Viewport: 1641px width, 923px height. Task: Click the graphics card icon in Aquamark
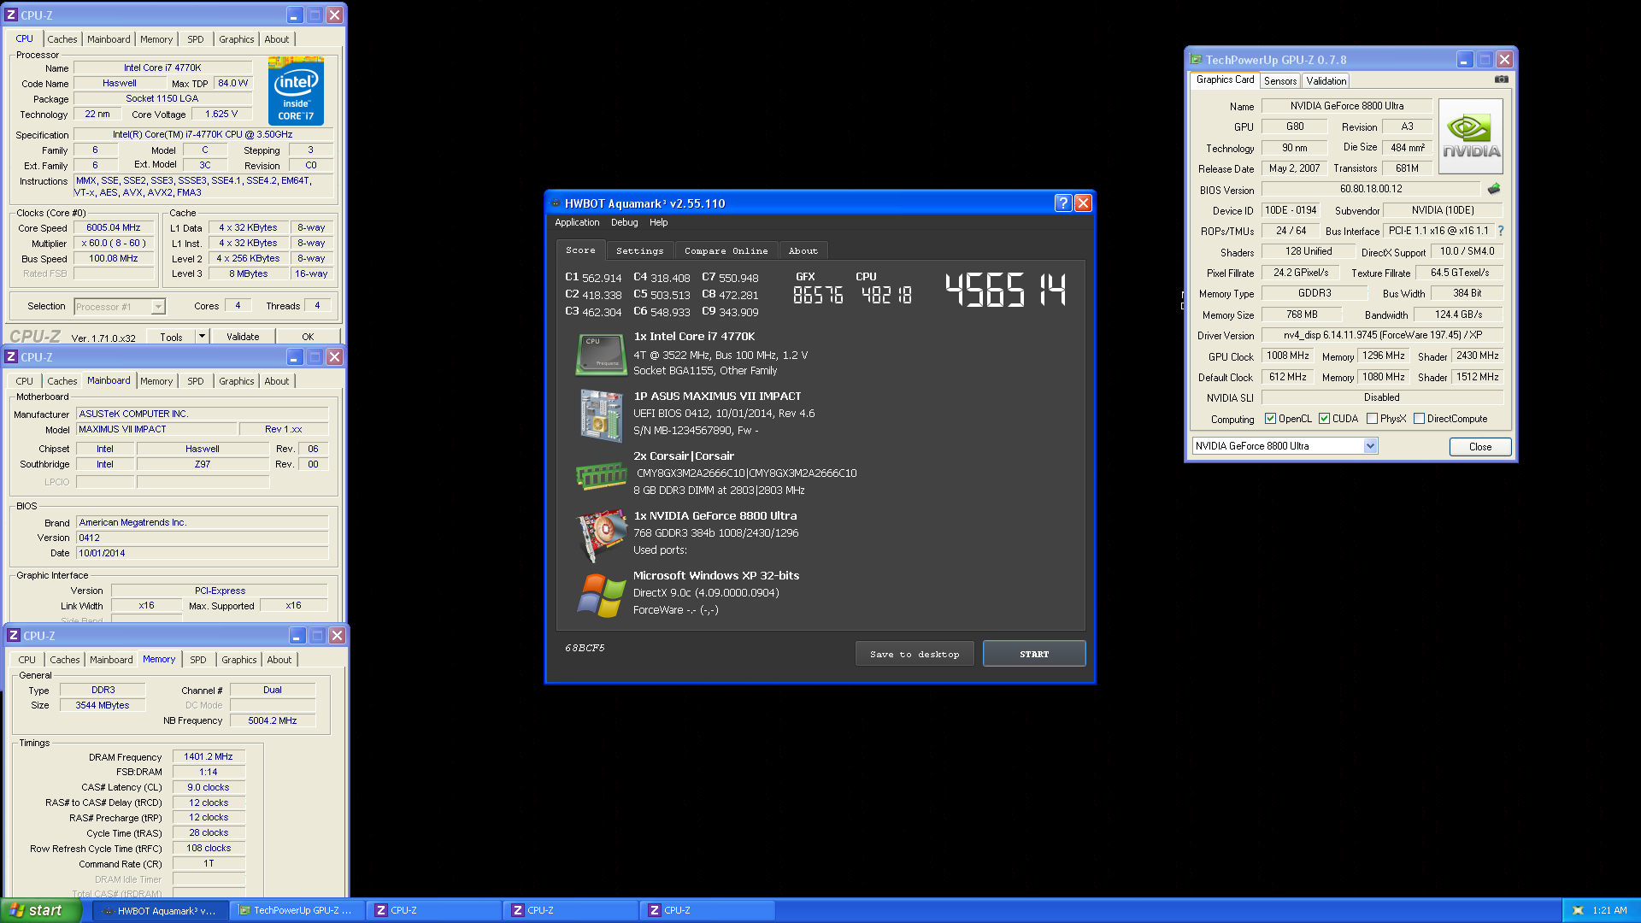[x=601, y=535]
